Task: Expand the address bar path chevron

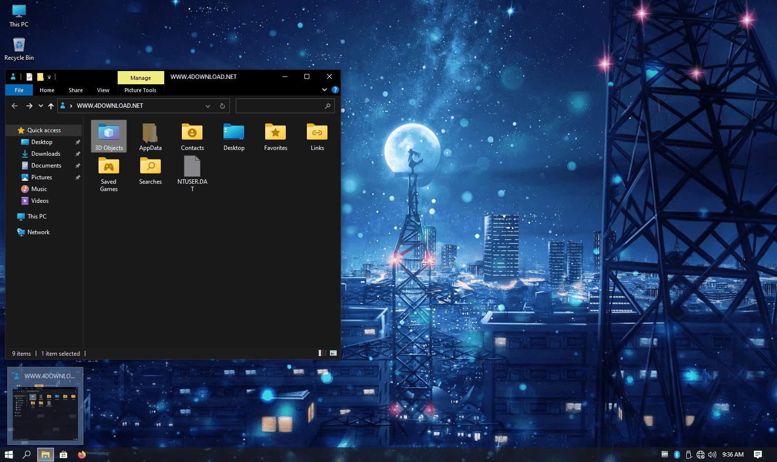Action: (x=71, y=106)
